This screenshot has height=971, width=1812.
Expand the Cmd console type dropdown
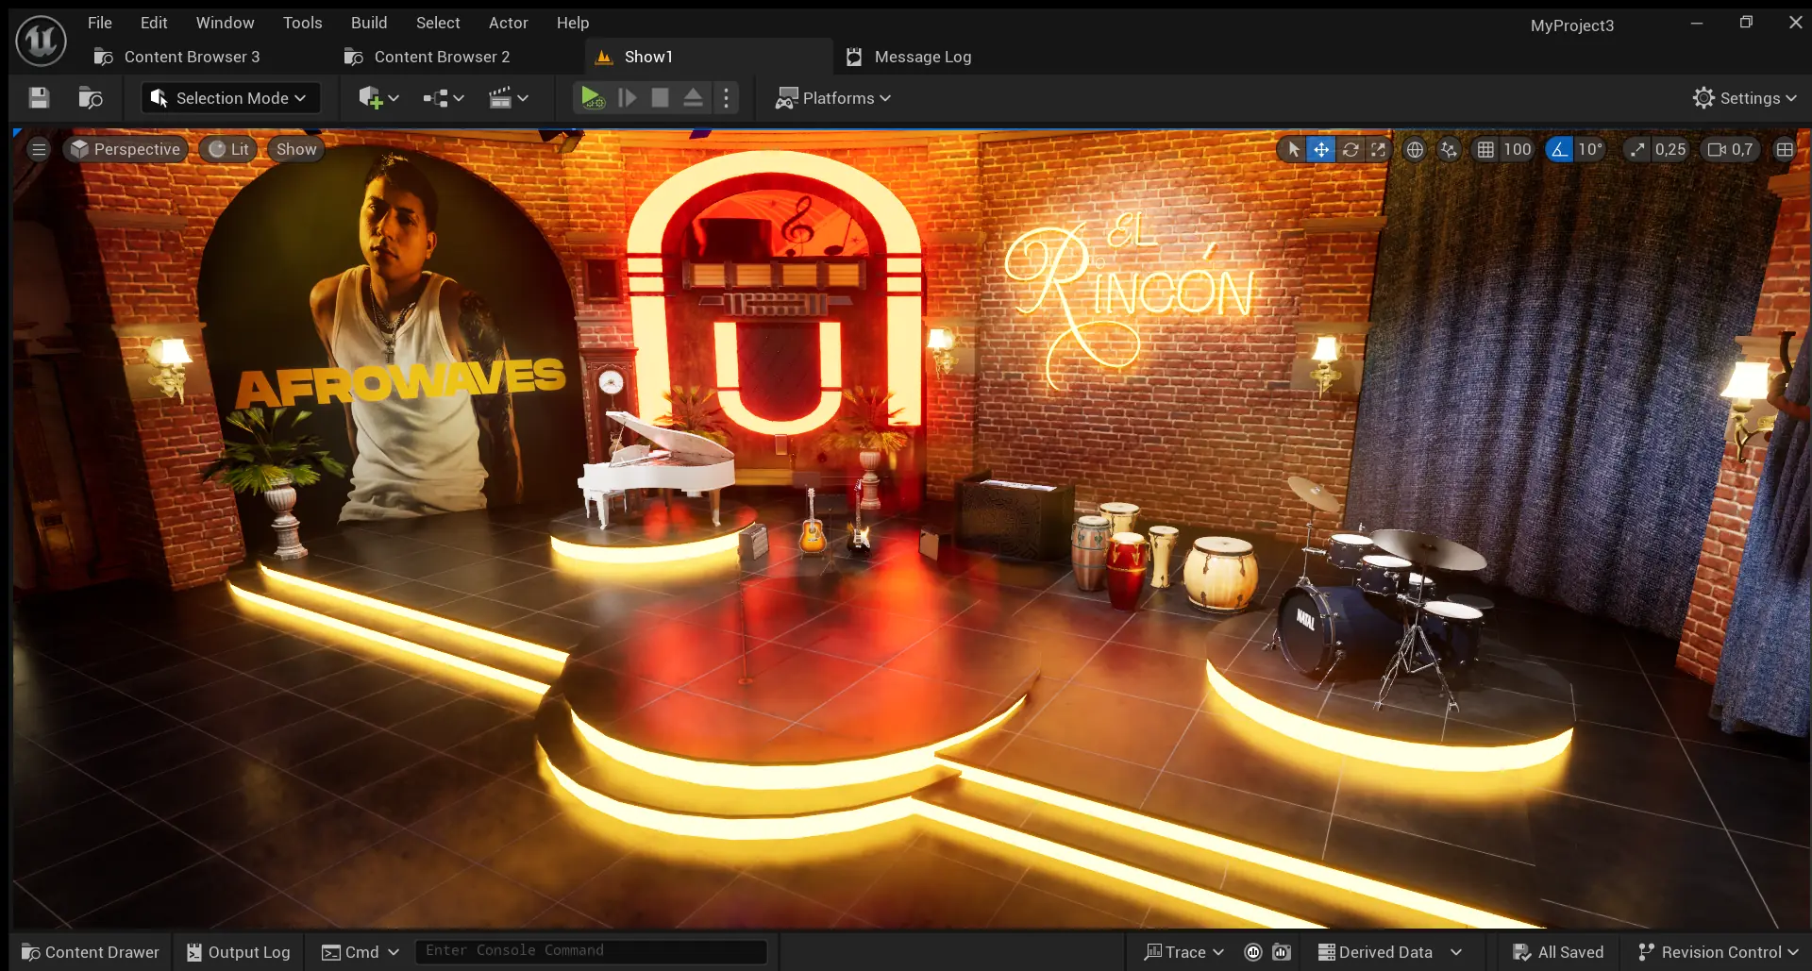pos(361,952)
